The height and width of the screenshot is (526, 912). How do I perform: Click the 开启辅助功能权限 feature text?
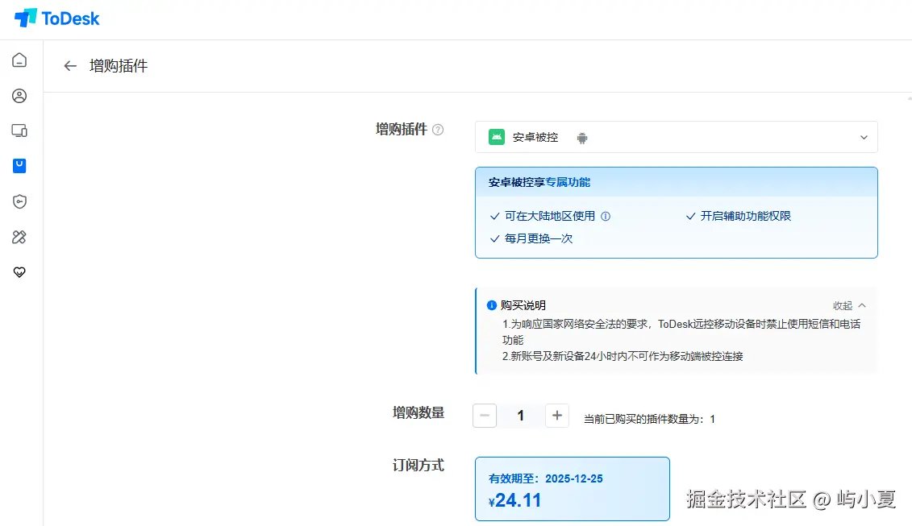746,216
